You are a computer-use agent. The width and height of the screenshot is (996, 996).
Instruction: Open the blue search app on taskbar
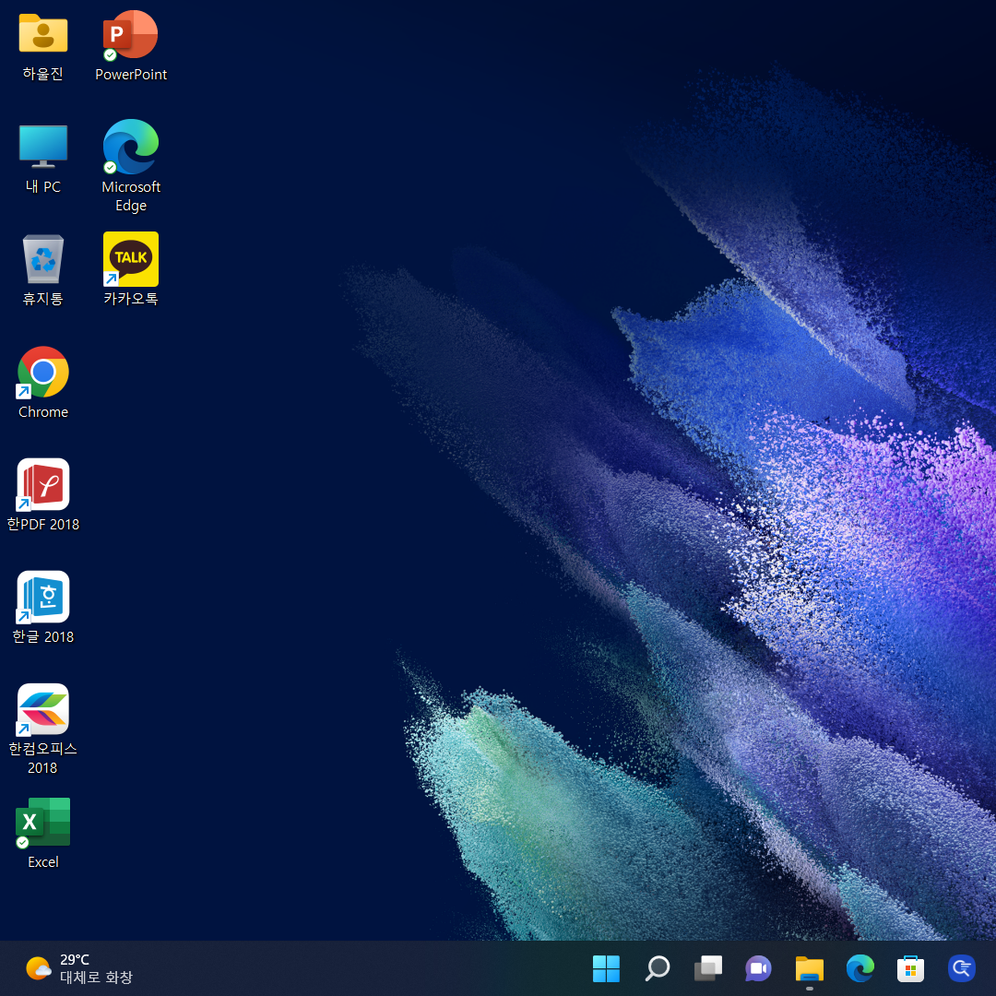[x=961, y=968]
